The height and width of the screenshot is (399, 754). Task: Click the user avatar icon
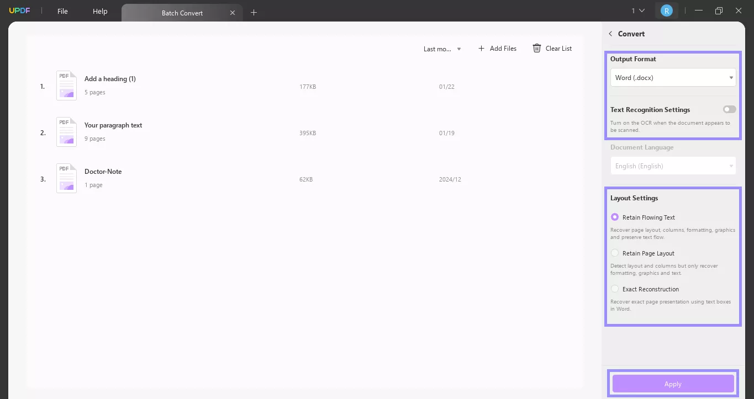coord(667,10)
